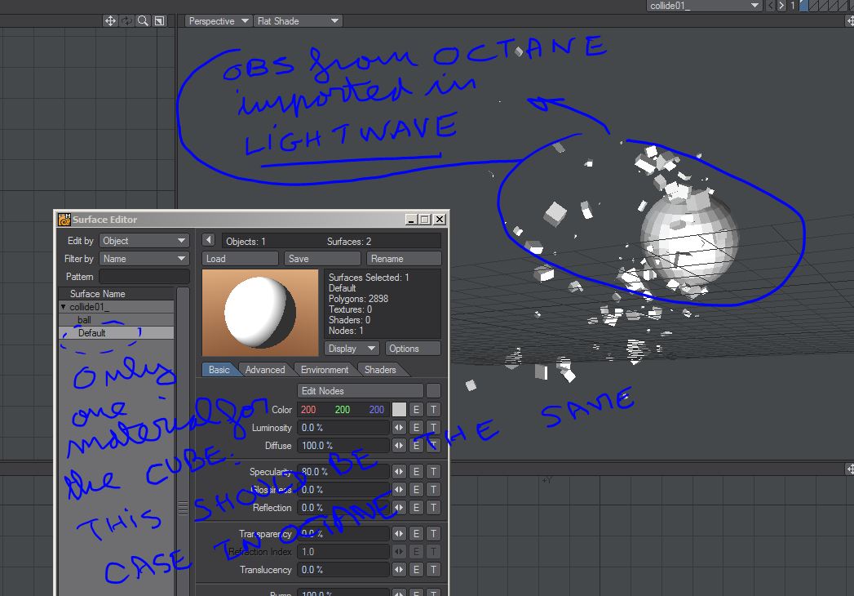Open the Color envelope E button
This screenshot has height=596, width=854.
click(x=416, y=410)
